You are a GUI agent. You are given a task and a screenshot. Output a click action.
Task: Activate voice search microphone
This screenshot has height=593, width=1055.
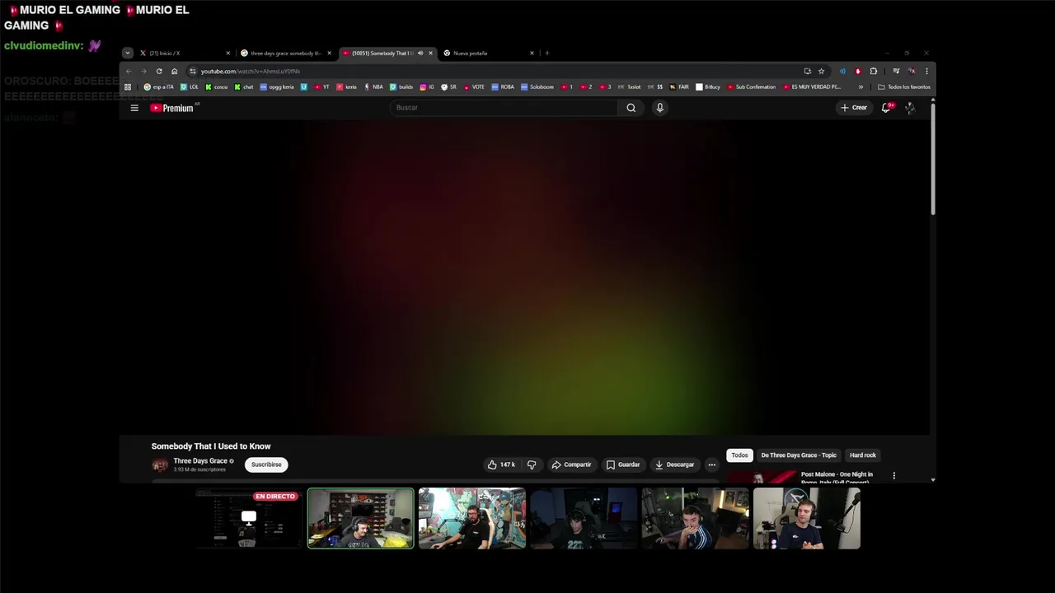pos(659,108)
